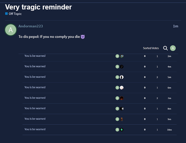Click the Very tragic reminder topic title
Image resolution: width=186 pixels, height=143 pixels.
pos(39,7)
